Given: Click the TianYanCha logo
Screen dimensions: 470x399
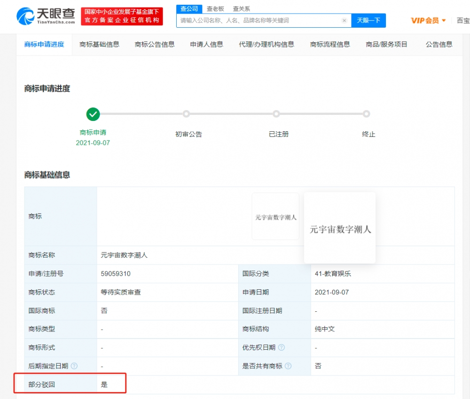Looking at the screenshot, I should pyautogui.click(x=46, y=16).
